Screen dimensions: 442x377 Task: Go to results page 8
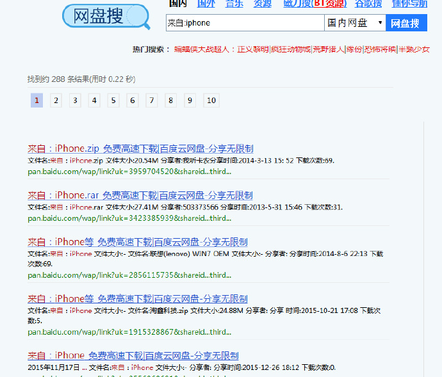(170, 100)
